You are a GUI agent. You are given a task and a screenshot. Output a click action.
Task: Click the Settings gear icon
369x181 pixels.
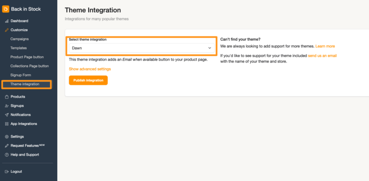pyautogui.click(x=6, y=137)
